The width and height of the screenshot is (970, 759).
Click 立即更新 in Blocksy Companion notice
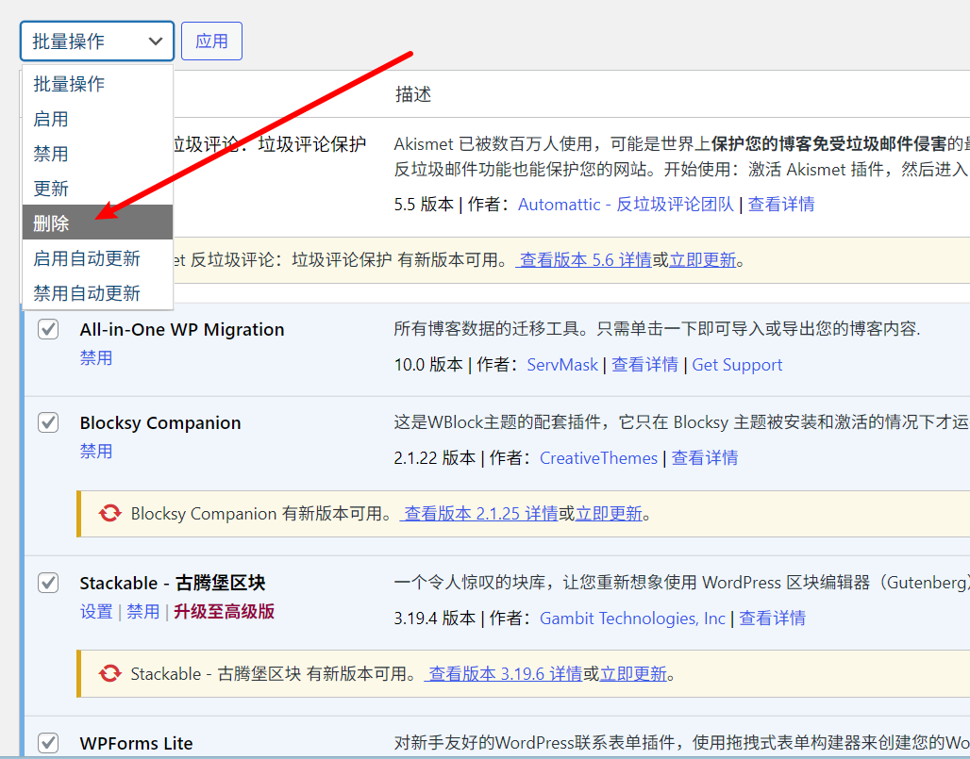[609, 514]
